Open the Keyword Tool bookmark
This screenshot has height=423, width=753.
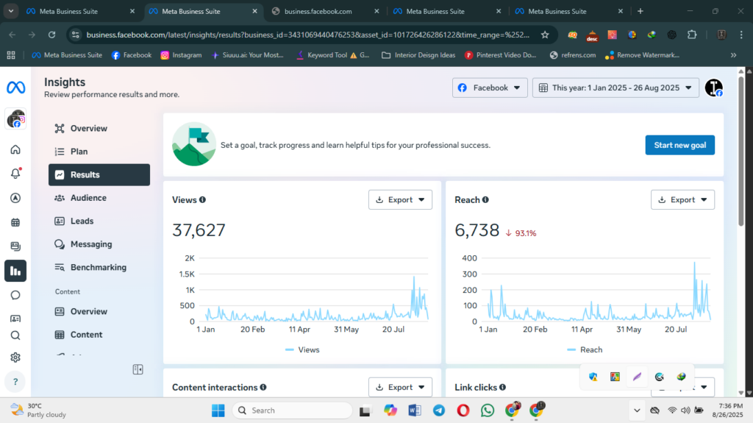[x=332, y=55]
